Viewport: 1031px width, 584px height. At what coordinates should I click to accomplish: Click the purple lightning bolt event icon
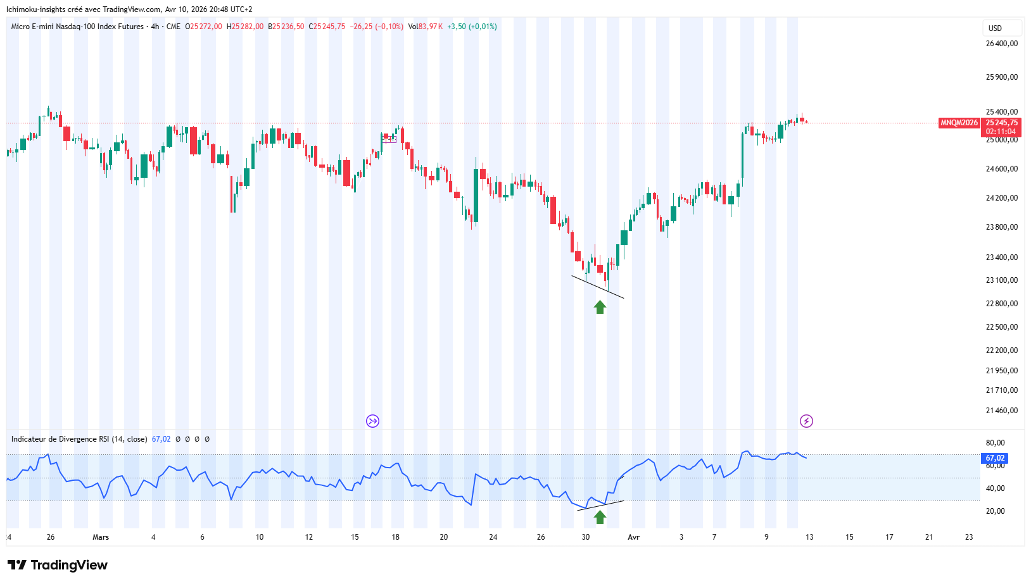(x=806, y=421)
